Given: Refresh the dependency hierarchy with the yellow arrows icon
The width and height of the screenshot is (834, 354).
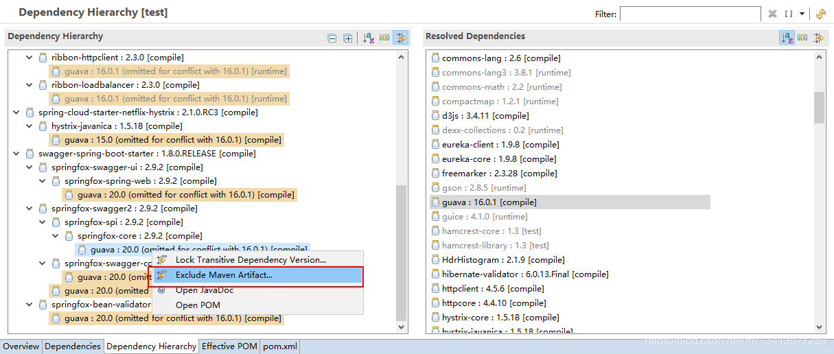Looking at the screenshot, I should (x=820, y=14).
